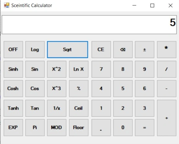This screenshot has width=179, height=144.
Task: Click the backspace arrow icon button
Action: (x=123, y=49)
